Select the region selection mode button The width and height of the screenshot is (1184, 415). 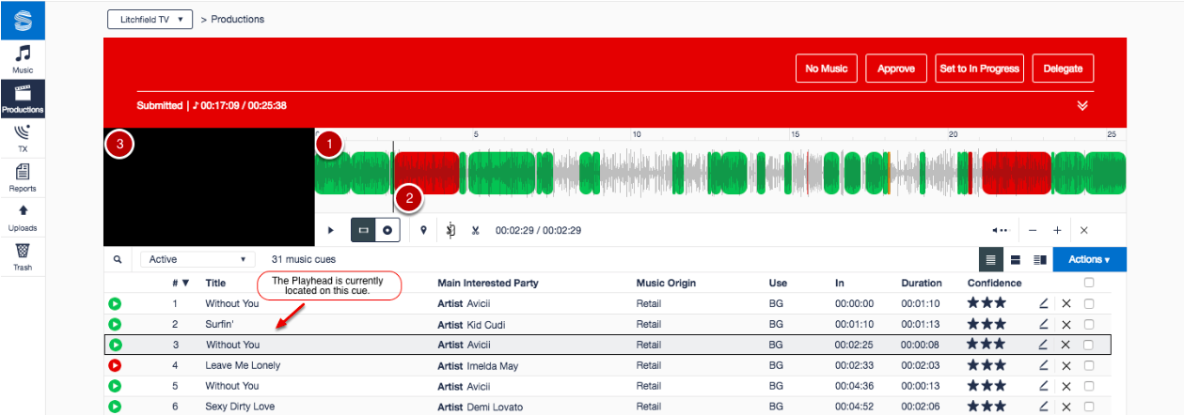(363, 230)
